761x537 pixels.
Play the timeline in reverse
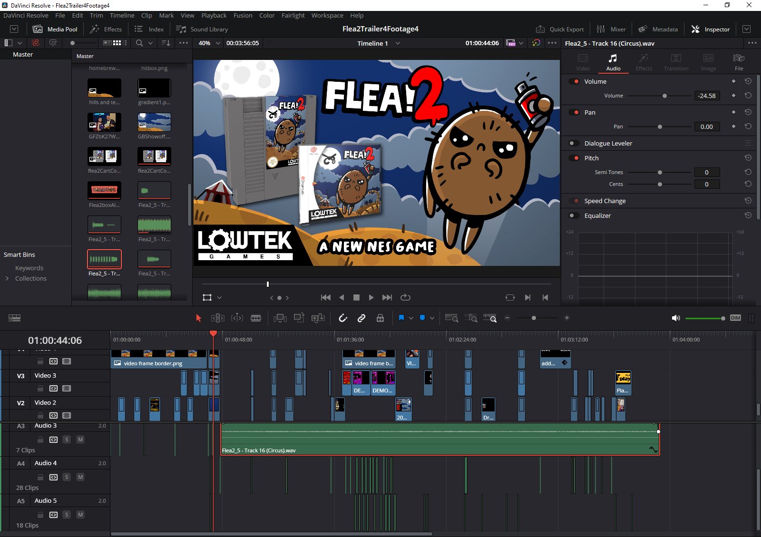[341, 297]
